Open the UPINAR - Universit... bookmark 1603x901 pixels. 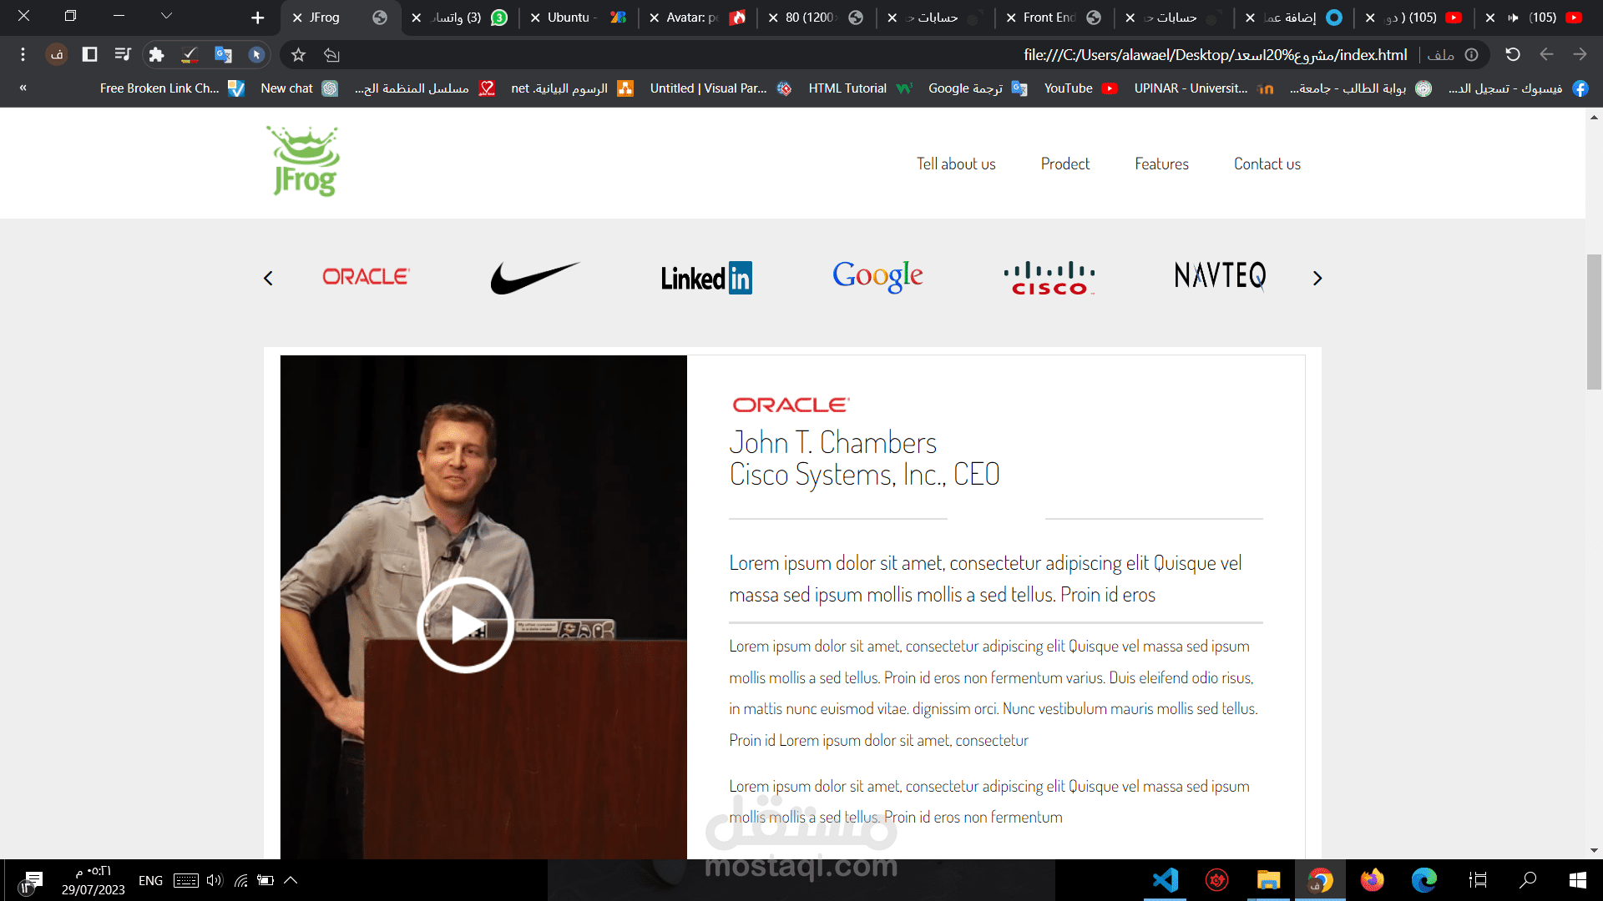[1204, 88]
